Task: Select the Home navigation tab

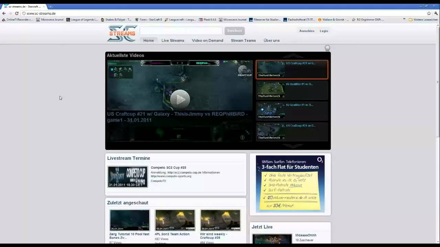Action: point(148,40)
